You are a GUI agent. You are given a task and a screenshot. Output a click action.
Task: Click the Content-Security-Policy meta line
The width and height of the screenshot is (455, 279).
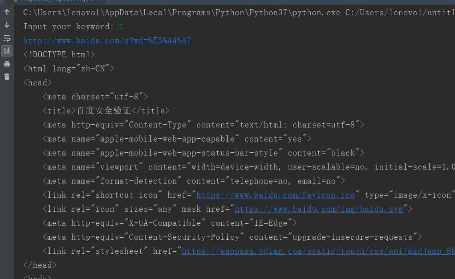coord(232,237)
